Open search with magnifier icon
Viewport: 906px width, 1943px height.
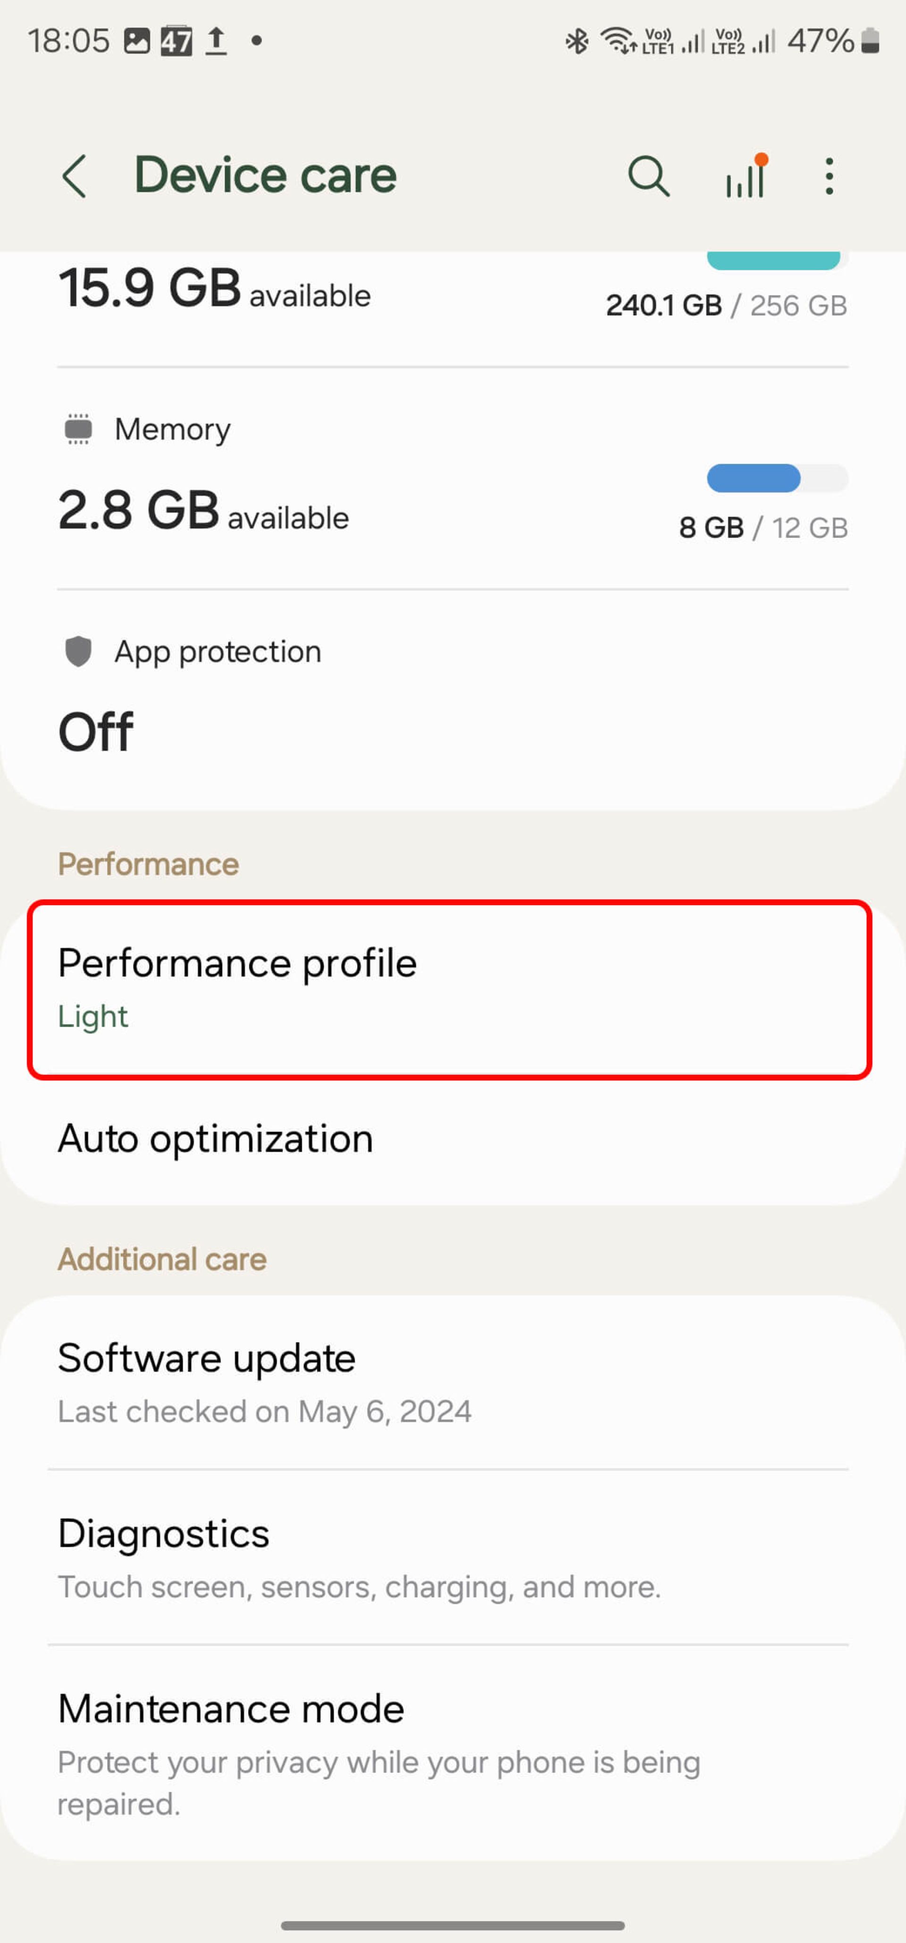(648, 177)
